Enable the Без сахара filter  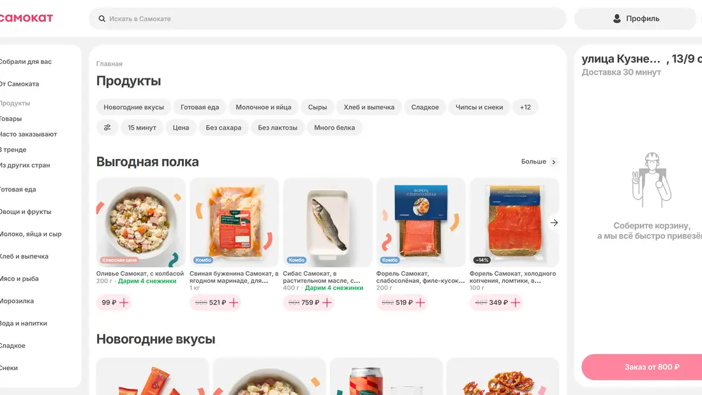(223, 128)
